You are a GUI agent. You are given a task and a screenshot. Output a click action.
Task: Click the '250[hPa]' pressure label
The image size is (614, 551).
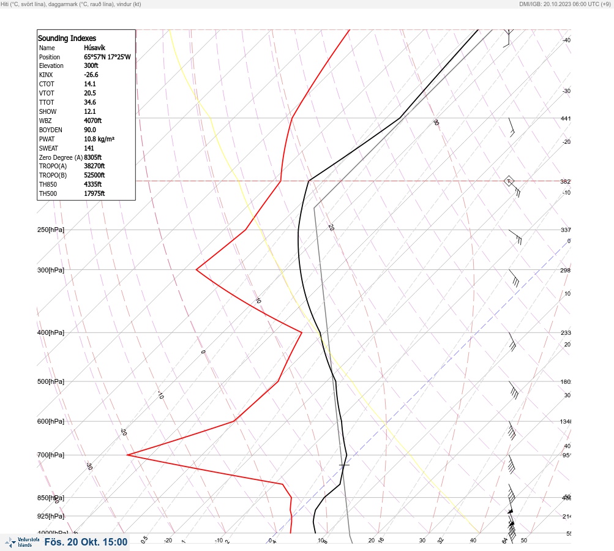coord(51,230)
